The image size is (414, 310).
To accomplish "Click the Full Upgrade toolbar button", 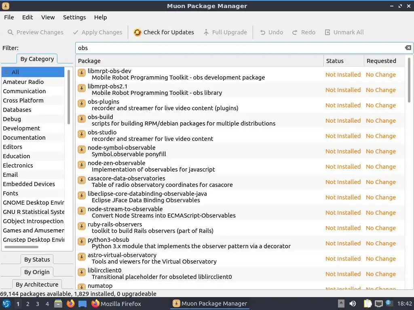I will 225,32.
